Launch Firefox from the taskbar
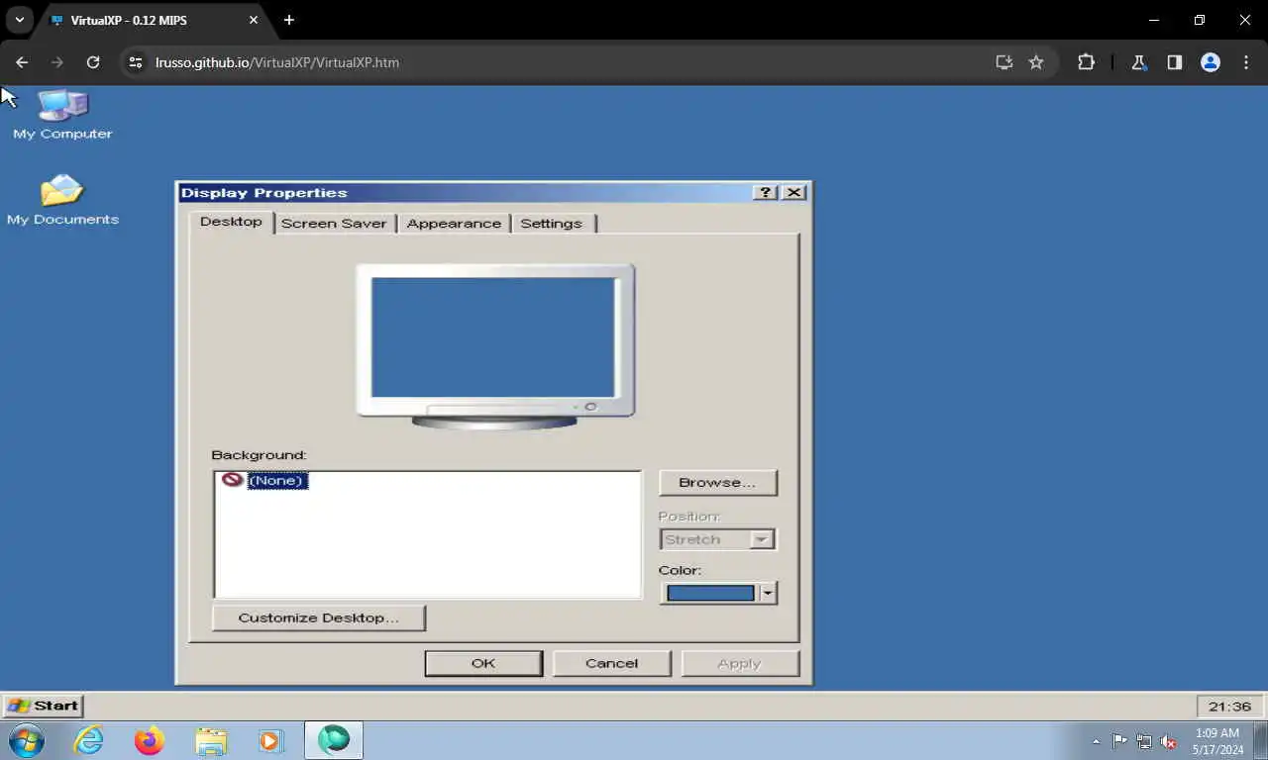This screenshot has height=760, width=1268. tap(150, 740)
